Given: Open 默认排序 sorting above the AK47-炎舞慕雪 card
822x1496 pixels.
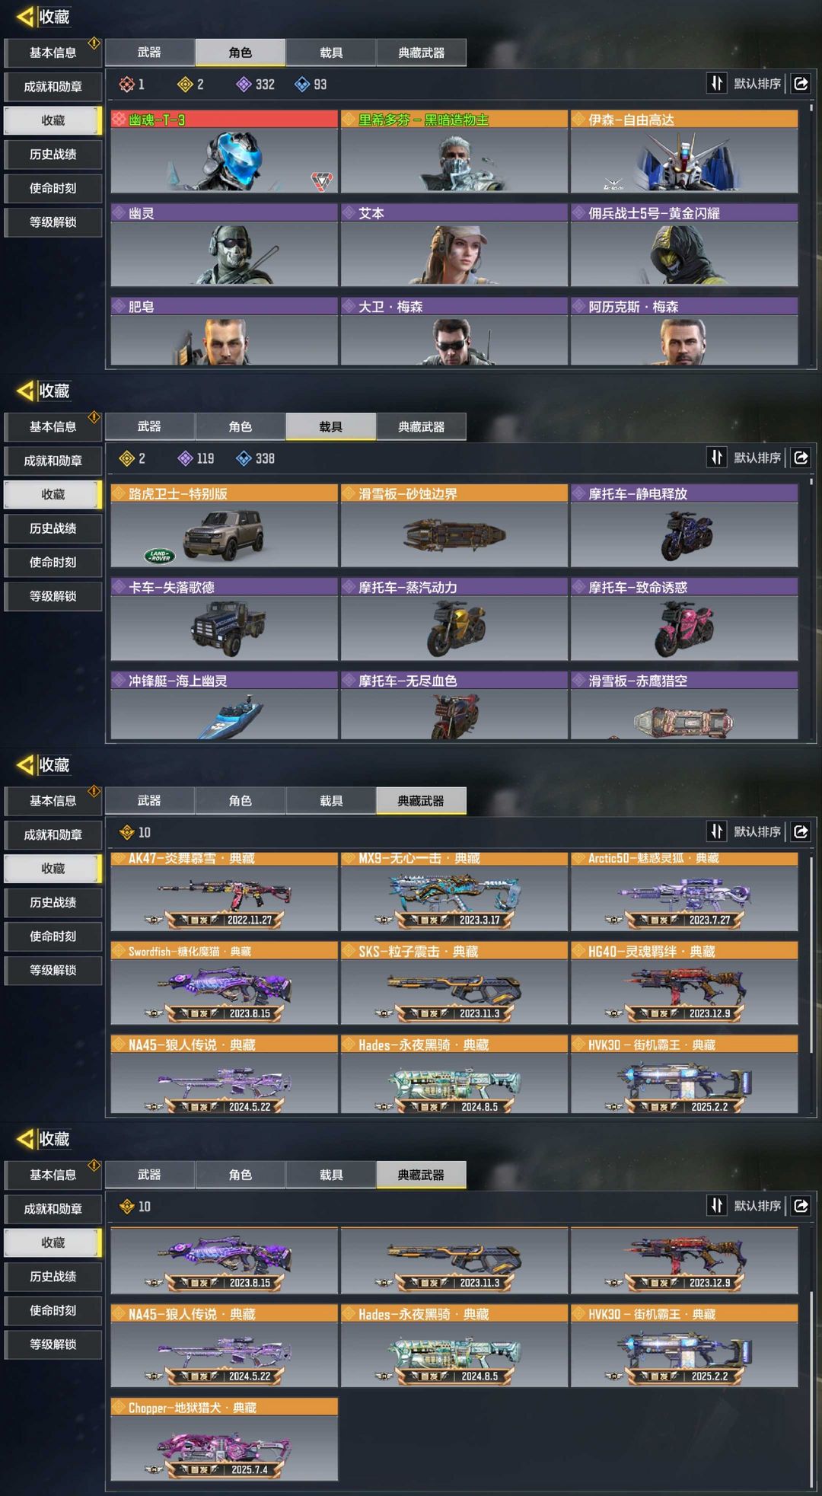Looking at the screenshot, I should (757, 831).
